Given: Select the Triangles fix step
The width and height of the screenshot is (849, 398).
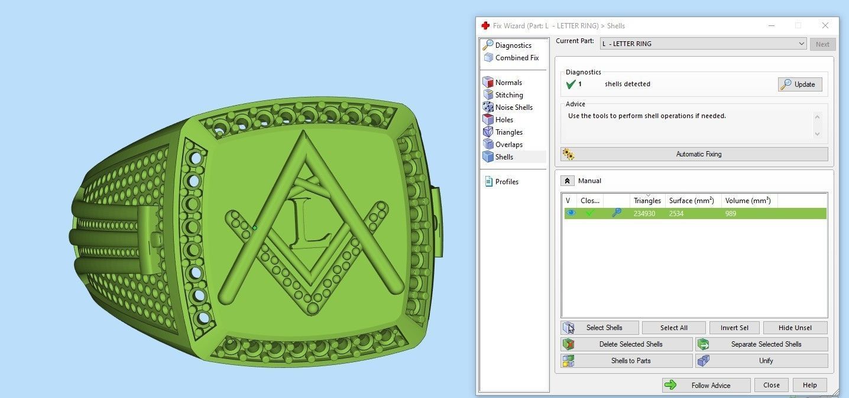Looking at the screenshot, I should click(x=508, y=132).
